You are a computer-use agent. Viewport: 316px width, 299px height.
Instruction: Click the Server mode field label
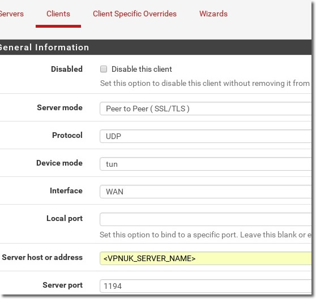(59, 107)
